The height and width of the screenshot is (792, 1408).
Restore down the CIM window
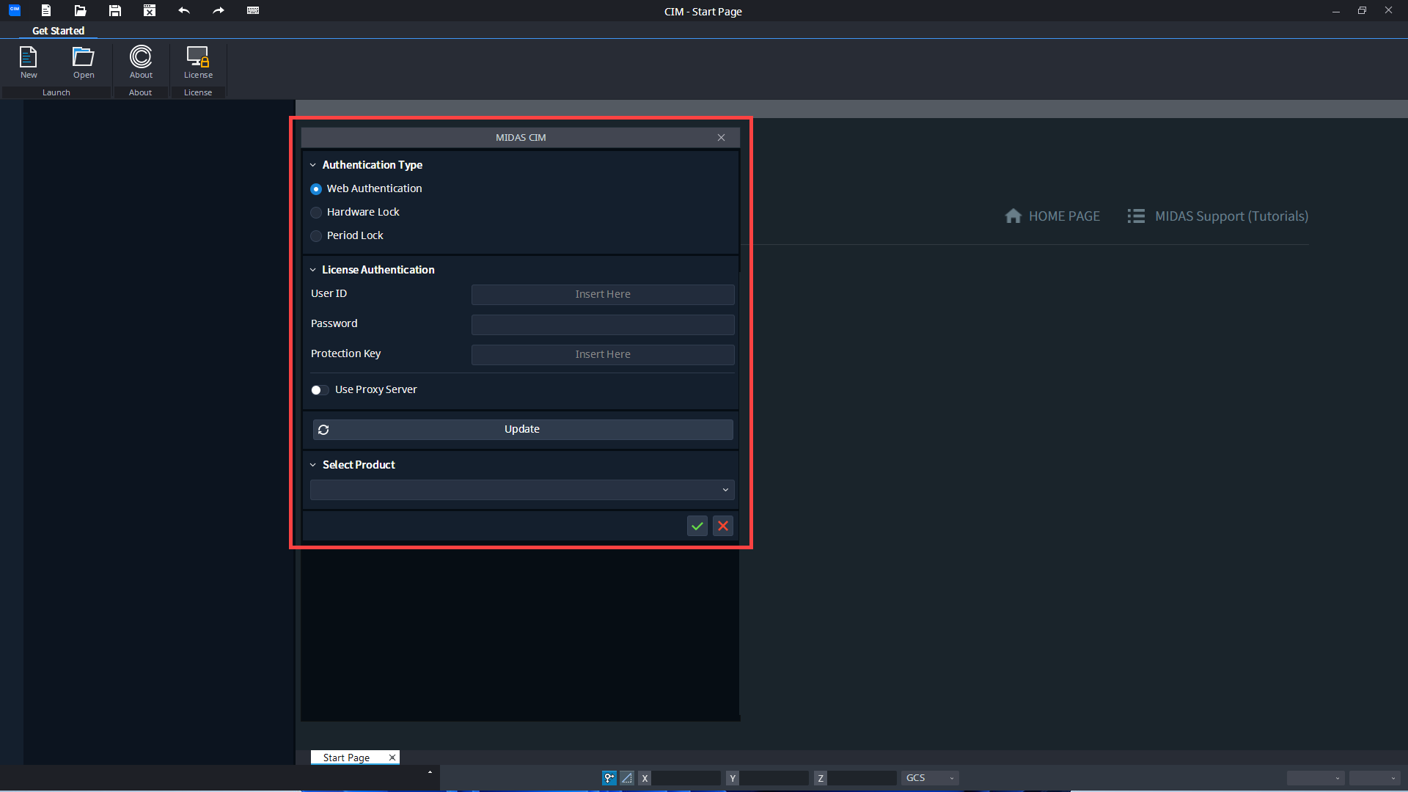[1362, 11]
